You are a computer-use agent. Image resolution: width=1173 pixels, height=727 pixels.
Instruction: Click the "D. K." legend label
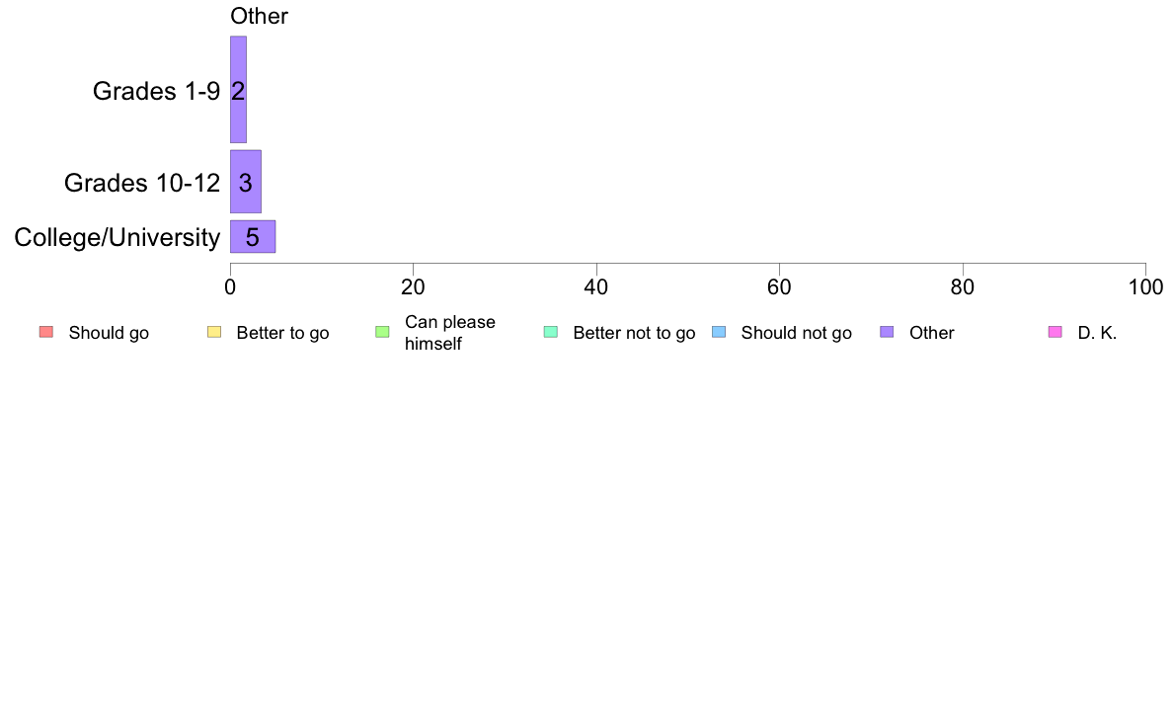coord(1097,333)
